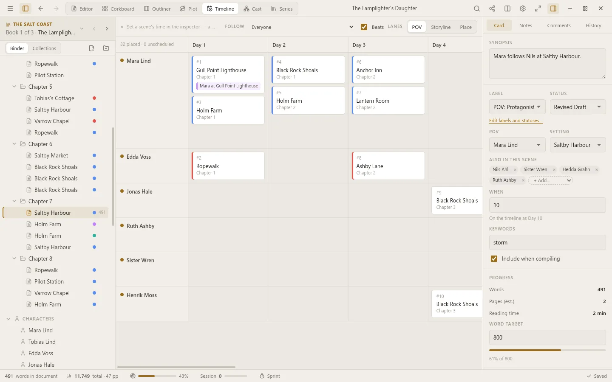Screen dimensions: 612x382
Task: Open the Setting dropdown
Action: point(578,145)
